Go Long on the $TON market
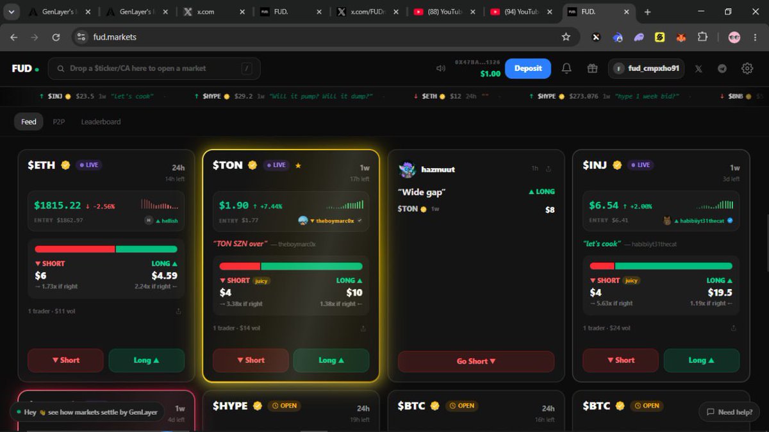This screenshot has height=432, width=769. click(x=331, y=360)
